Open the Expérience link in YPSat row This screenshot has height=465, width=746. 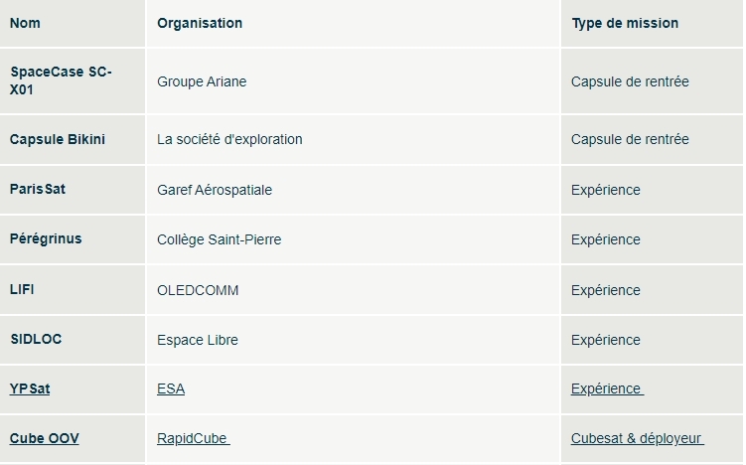pyautogui.click(x=606, y=389)
